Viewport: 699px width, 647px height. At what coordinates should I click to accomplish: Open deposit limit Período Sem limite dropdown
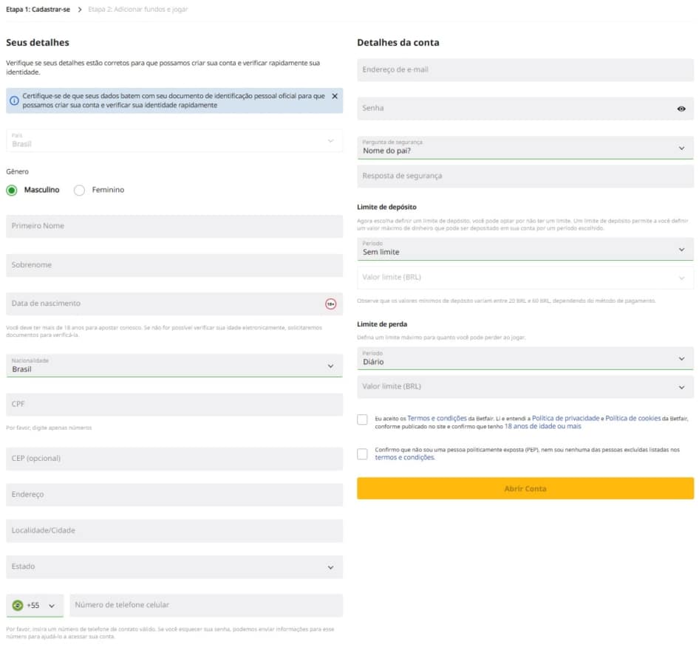pos(525,249)
